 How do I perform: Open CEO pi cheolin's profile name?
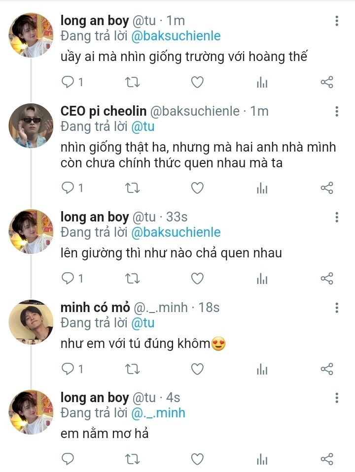click(x=103, y=111)
